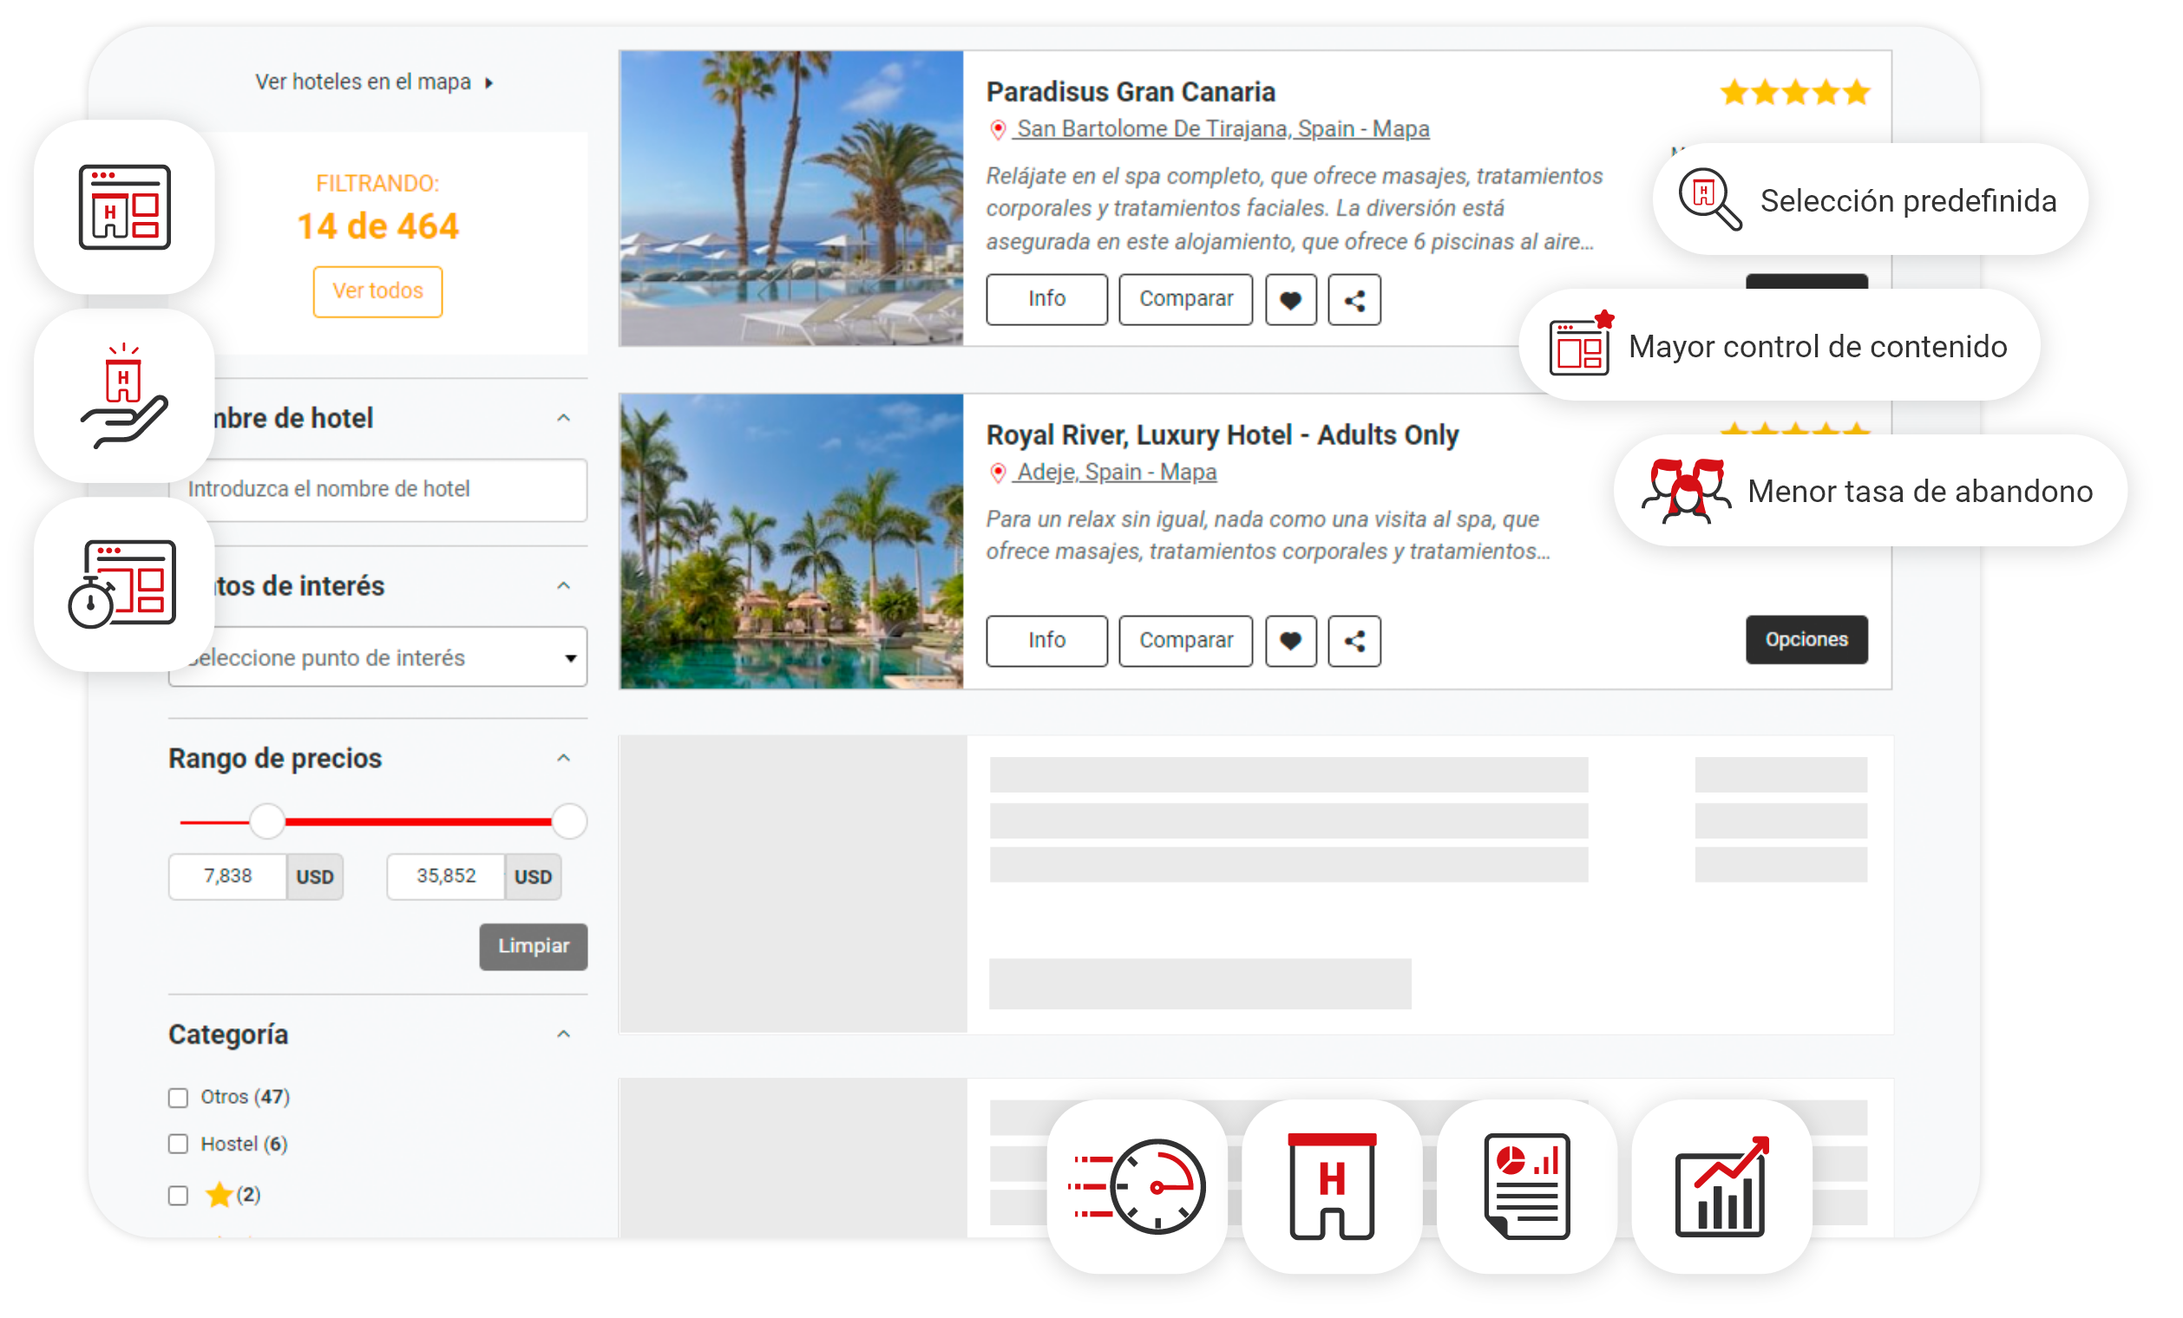Check the Otros (47) category checkbox

click(178, 1098)
